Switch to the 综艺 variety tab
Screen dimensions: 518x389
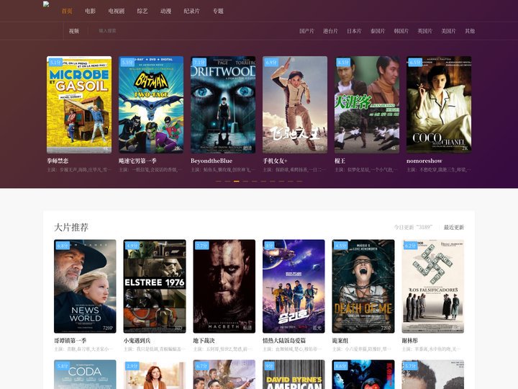(x=142, y=11)
